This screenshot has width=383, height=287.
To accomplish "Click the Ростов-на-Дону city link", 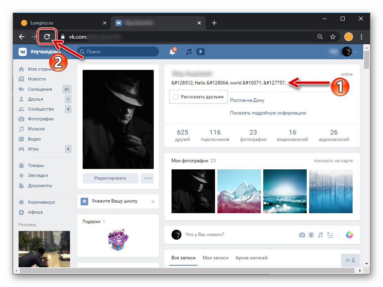I will coord(247,100).
